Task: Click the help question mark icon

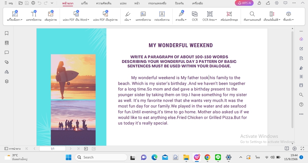Action: tap(301, 105)
